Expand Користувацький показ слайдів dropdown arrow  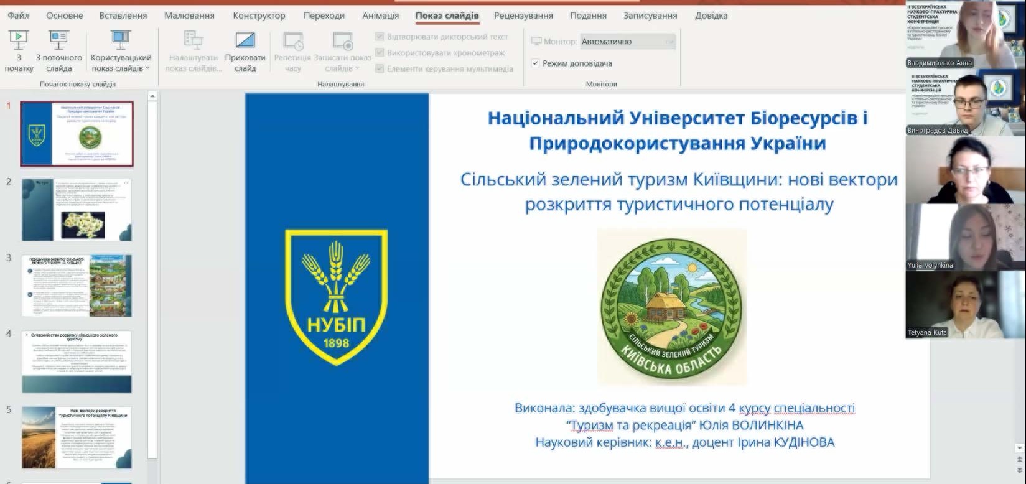(147, 68)
